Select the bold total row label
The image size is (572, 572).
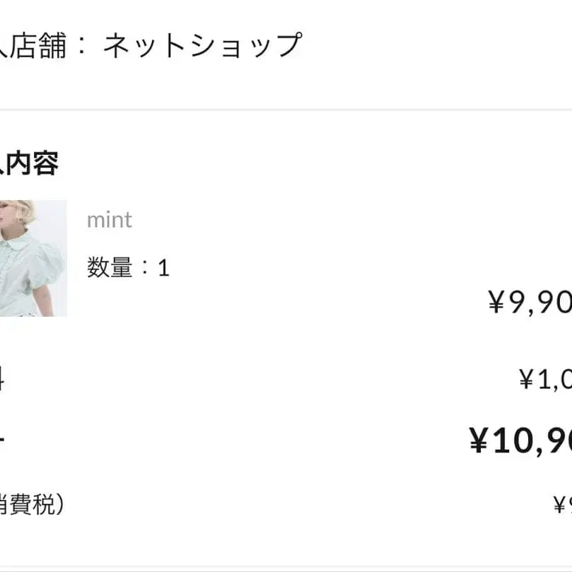(x=2, y=441)
